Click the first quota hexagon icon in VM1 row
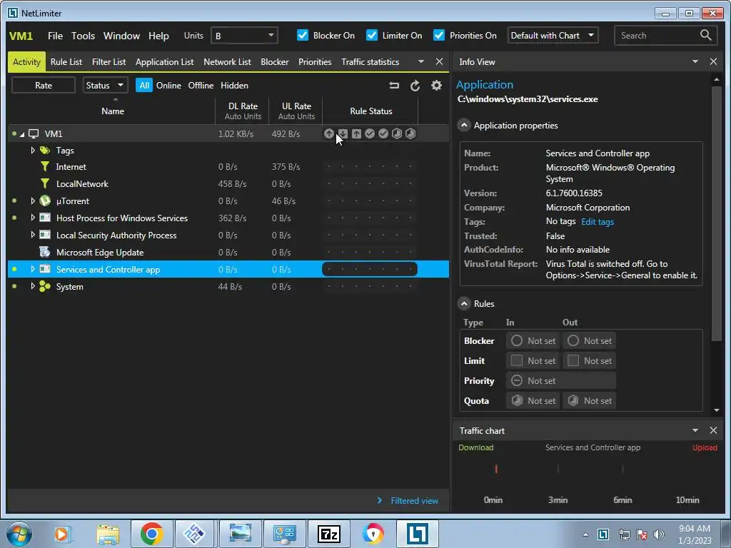This screenshot has width=731, height=548. [397, 133]
